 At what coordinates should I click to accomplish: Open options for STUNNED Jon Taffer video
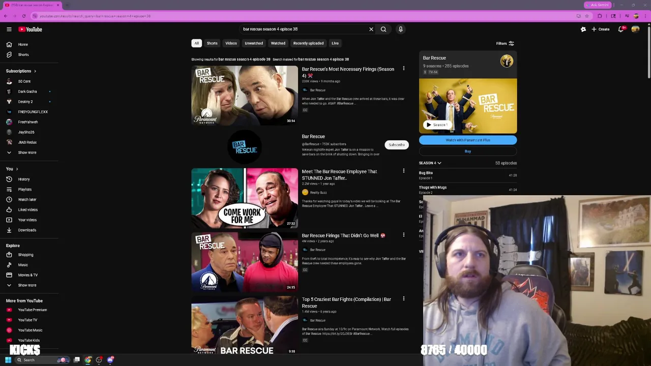pos(404,171)
